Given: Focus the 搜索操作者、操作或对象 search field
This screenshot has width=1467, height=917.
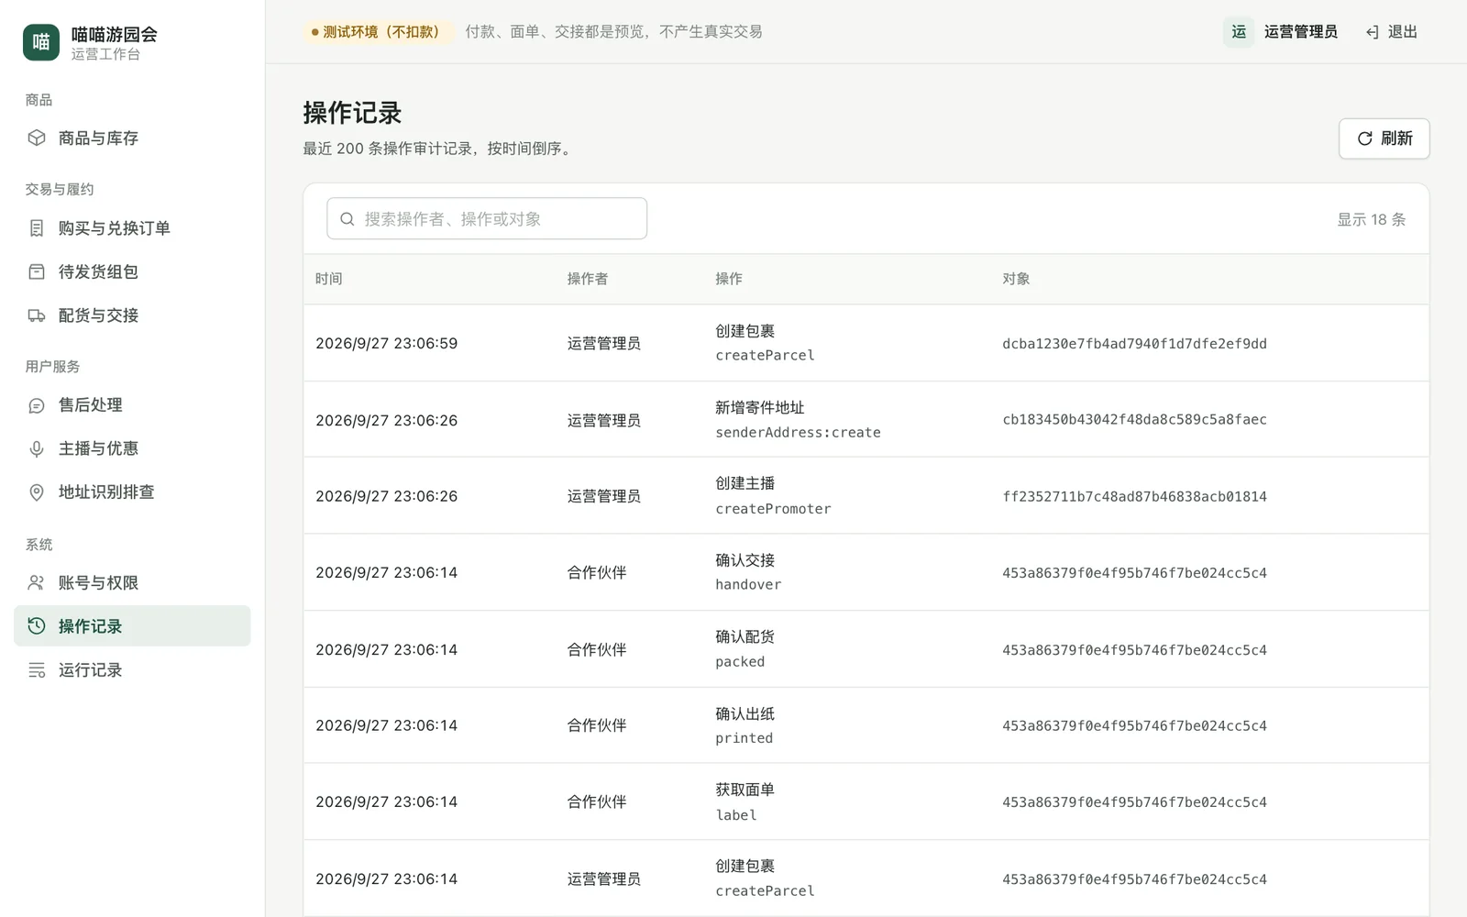Looking at the screenshot, I should 487,218.
